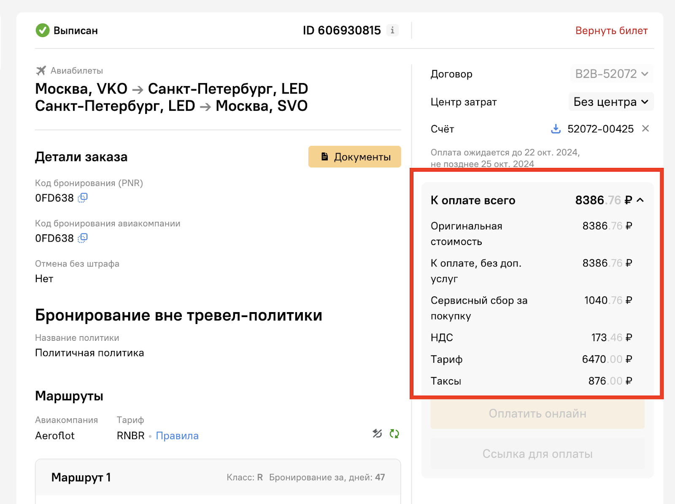Click the non-refundable ticket icon
This screenshot has width=675, height=504.
[377, 434]
